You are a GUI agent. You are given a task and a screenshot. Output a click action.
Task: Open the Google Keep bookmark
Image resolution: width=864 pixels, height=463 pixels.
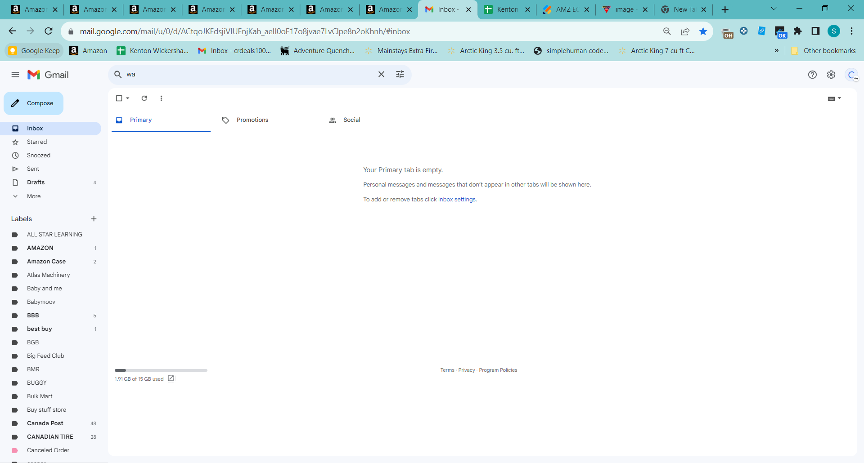34,51
